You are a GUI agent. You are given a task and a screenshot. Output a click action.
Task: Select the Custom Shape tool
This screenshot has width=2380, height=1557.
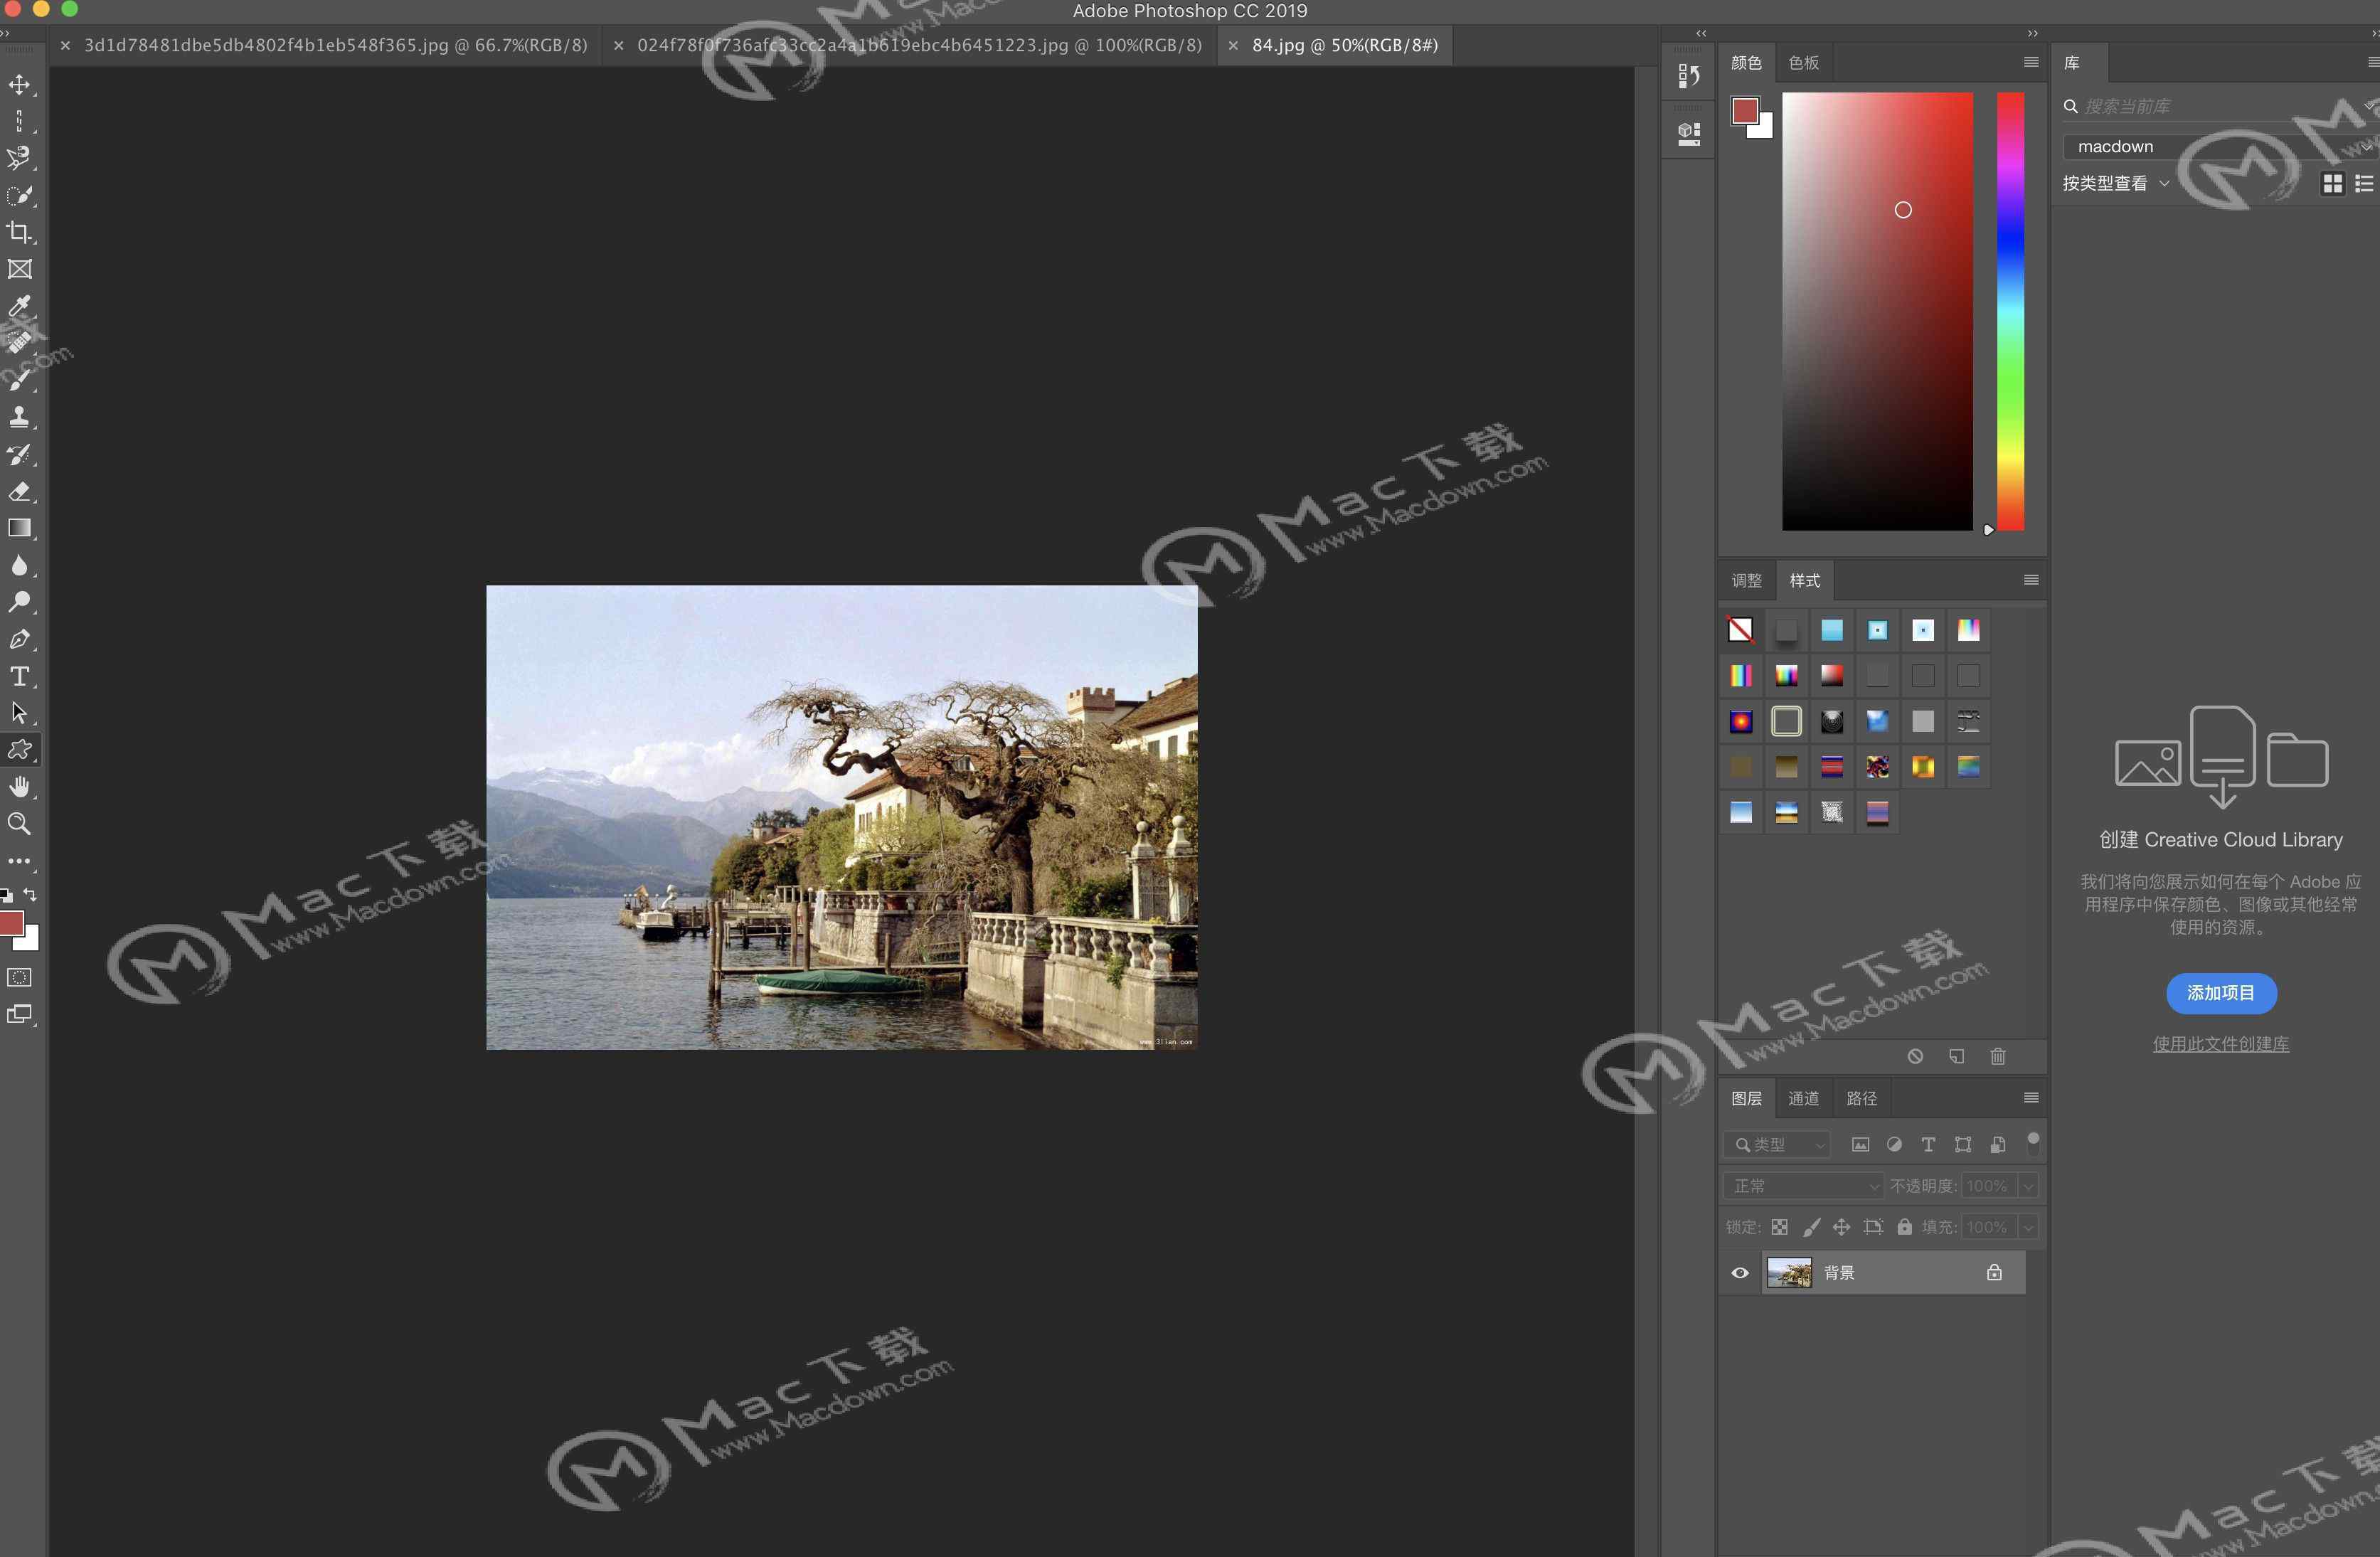click(19, 750)
